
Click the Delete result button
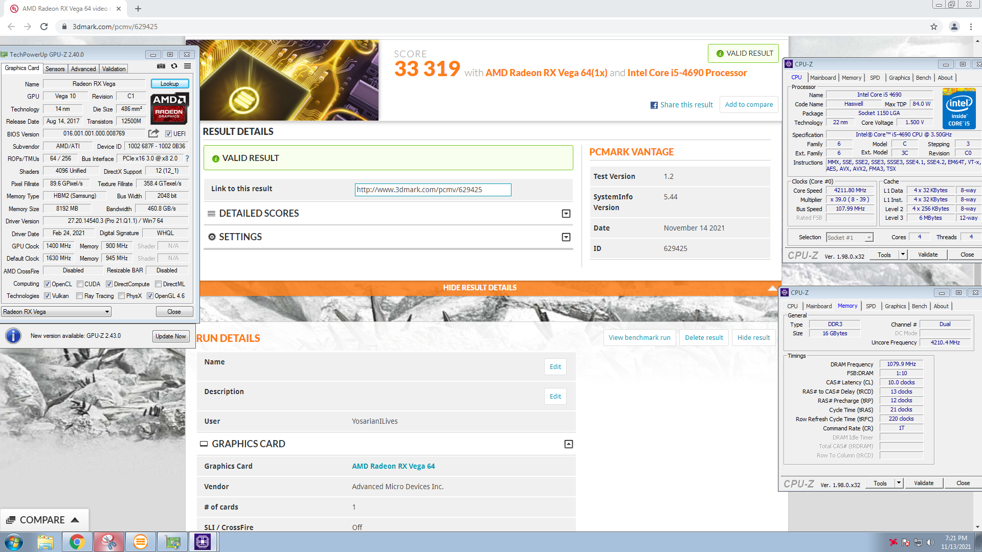[704, 338]
